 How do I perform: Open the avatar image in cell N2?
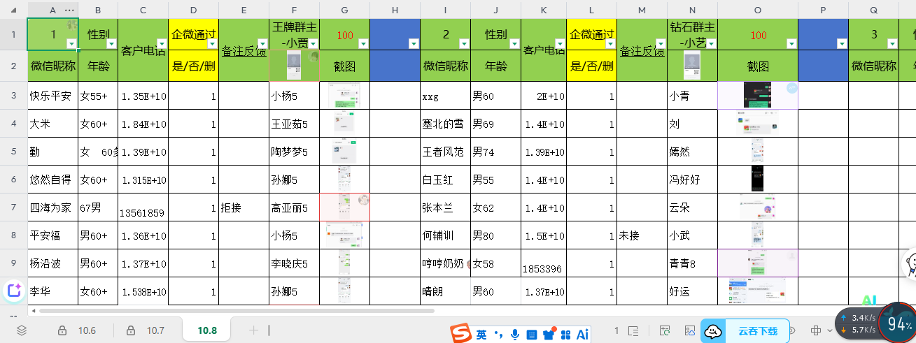point(692,66)
